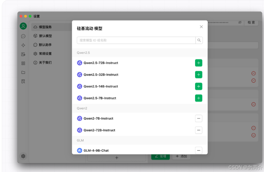Click the GLM-4-9B-Chat model icon
The height and width of the screenshot is (172, 264).
tap(79, 150)
